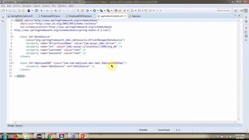Image resolution: width=249 pixels, height=140 pixels.
Task: Click the Quick Access search field
Action: (x=223, y=10)
